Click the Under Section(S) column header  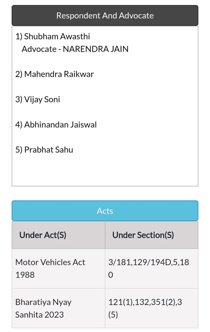(x=151, y=235)
